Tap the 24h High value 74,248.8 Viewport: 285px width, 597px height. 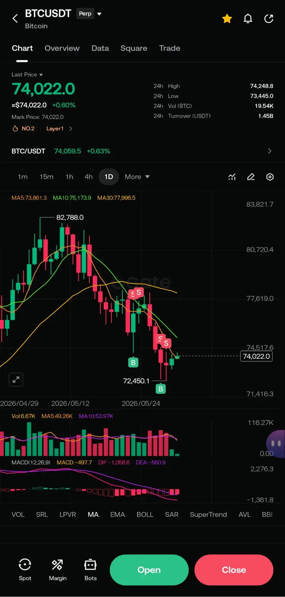261,86
